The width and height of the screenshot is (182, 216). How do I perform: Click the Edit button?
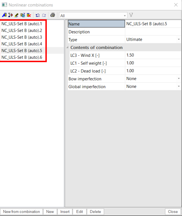(x=80, y=211)
